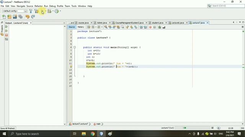Click the Find Selection magnifier icon
The width and height of the screenshot is (245, 137).
coord(106,27)
